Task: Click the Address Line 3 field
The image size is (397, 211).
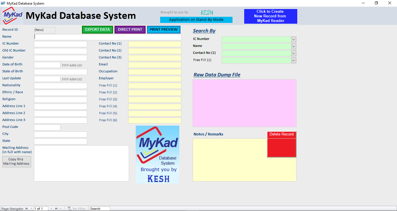Action: click(x=60, y=120)
